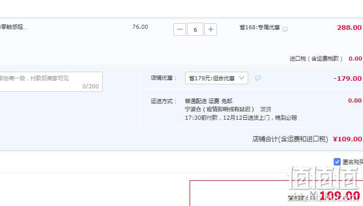363x206 pixels.
Task: Click the seller message input box
Action: 51,82
